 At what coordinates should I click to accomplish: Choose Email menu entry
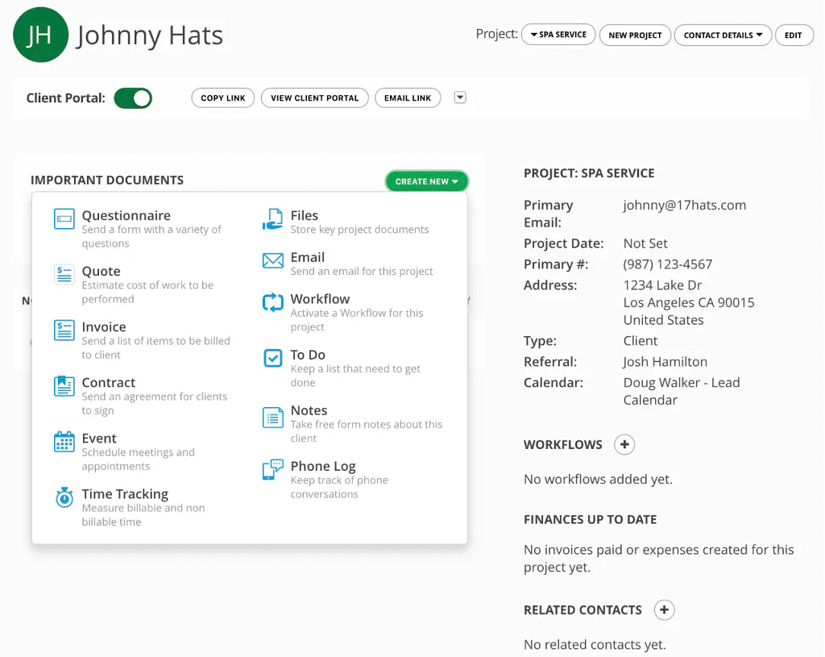(353, 264)
